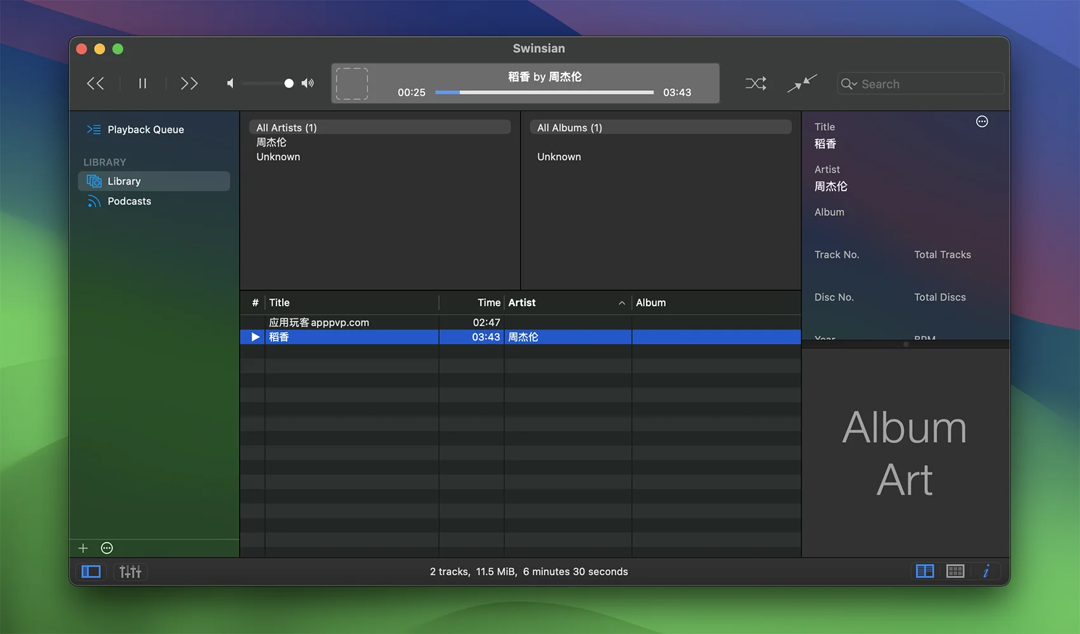Viewport: 1080px width, 634px height.
Task: Click artist cell 周杰伦 in track list
Action: click(x=523, y=337)
